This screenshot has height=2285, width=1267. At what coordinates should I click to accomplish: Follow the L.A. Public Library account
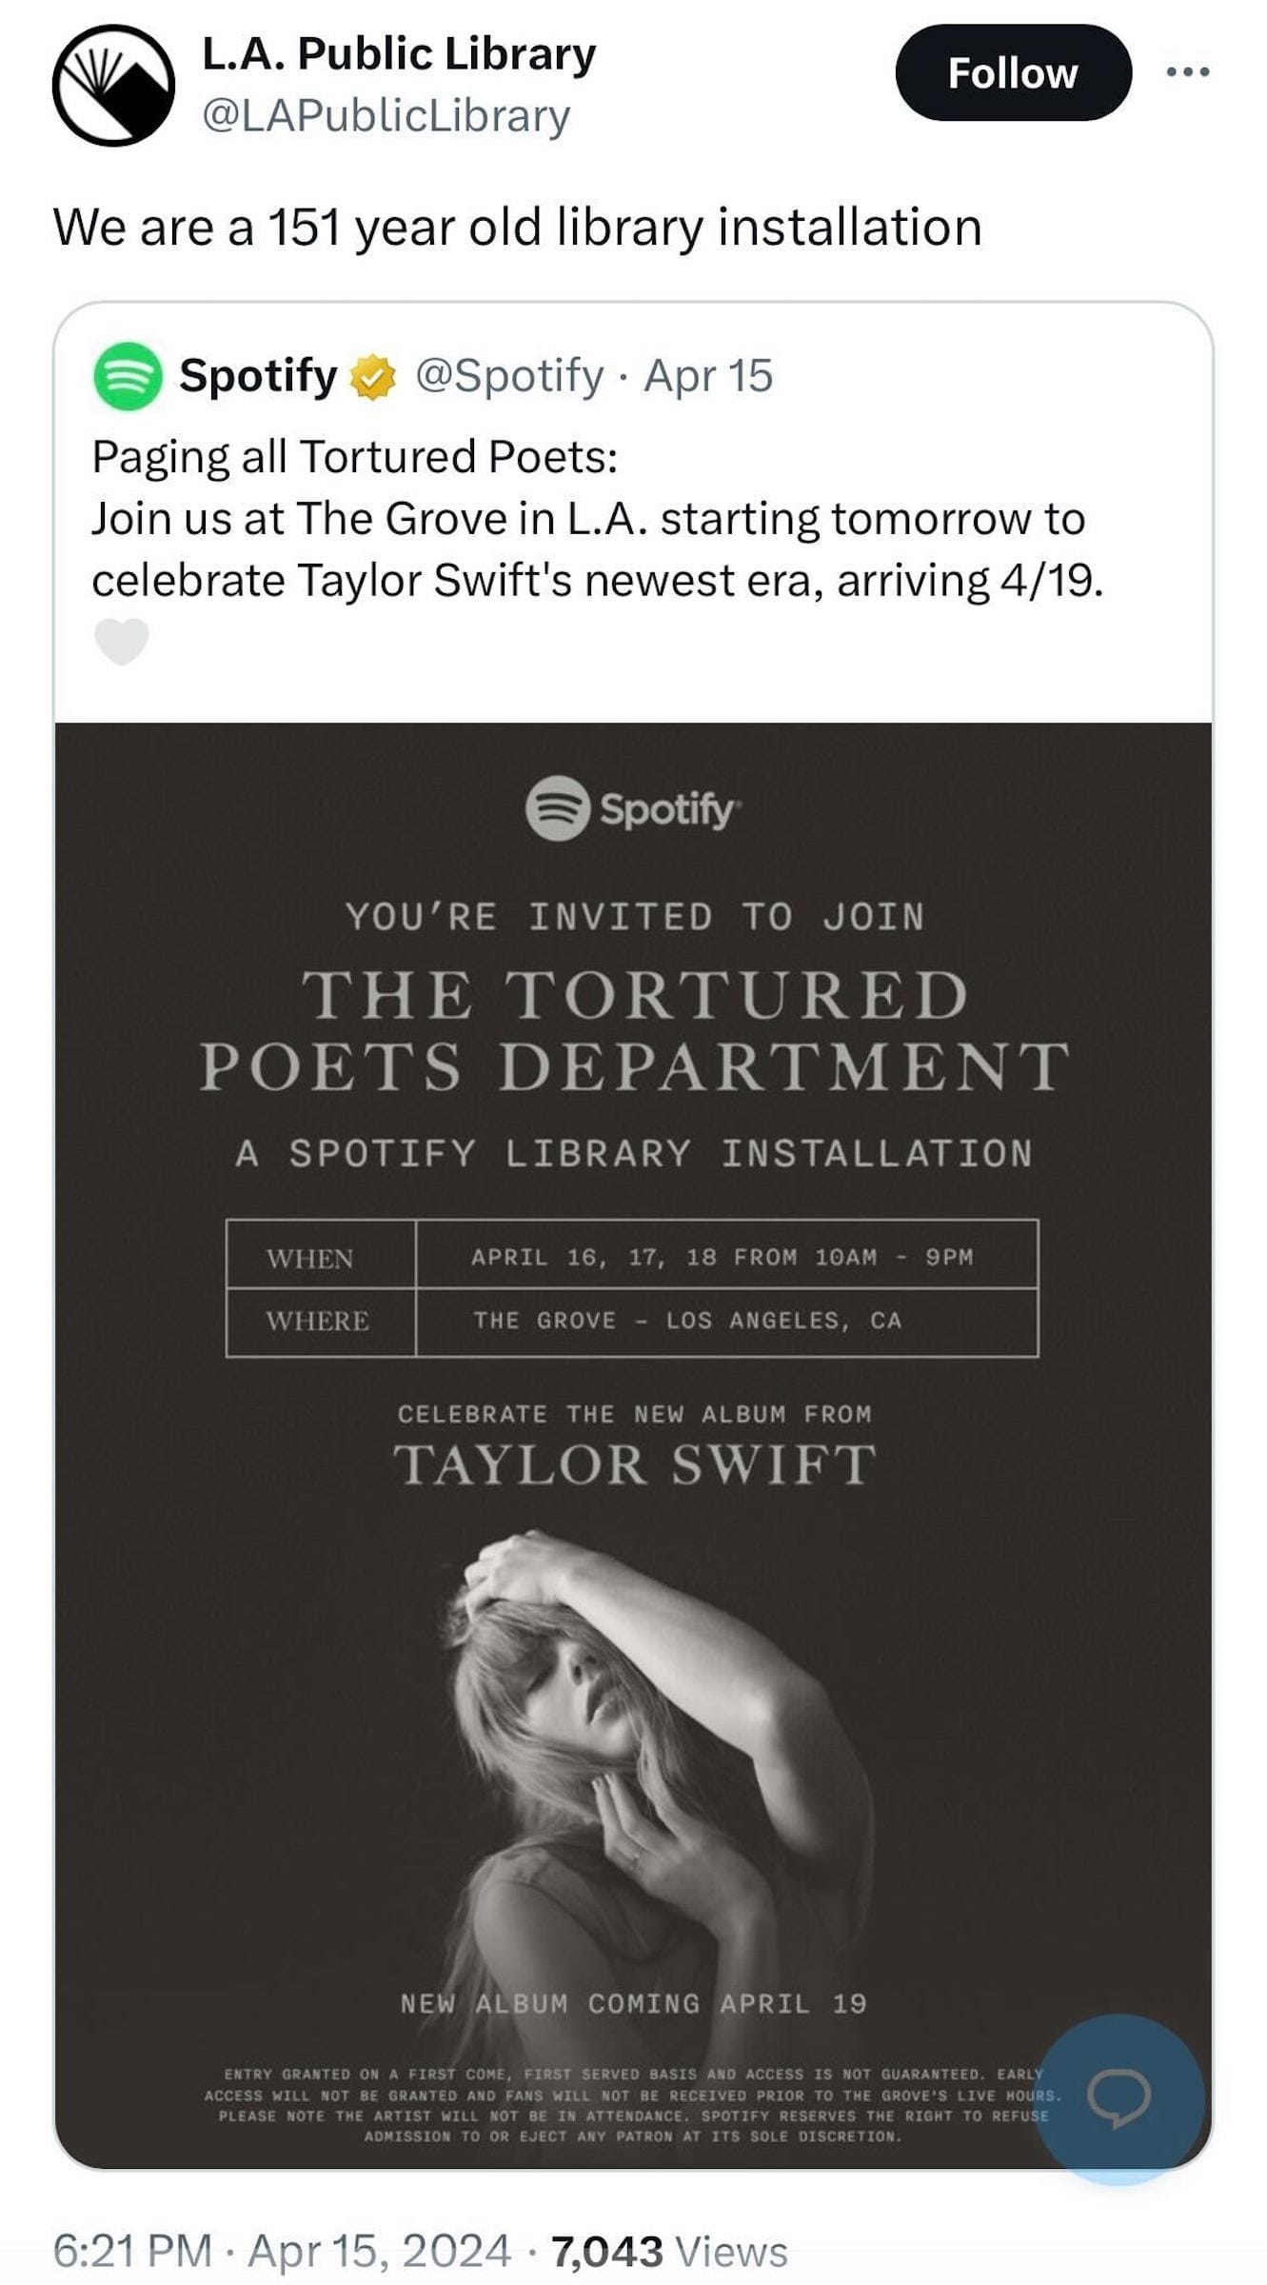tap(1012, 73)
